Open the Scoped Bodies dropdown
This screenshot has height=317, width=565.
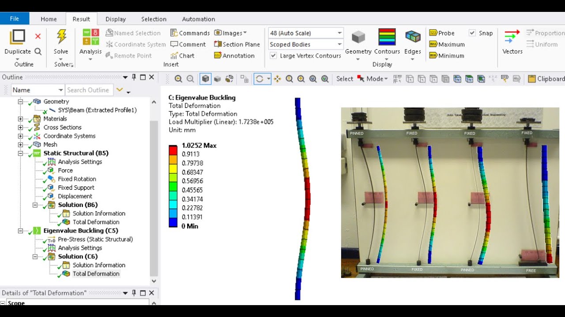click(306, 44)
